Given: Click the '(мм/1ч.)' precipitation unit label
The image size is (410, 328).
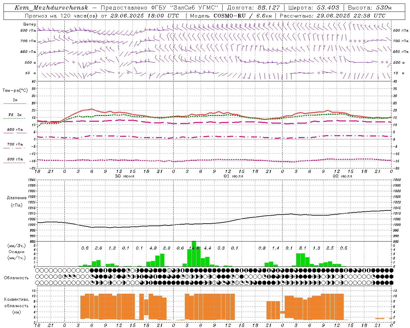Looking at the screenshot, I should [17, 258].
